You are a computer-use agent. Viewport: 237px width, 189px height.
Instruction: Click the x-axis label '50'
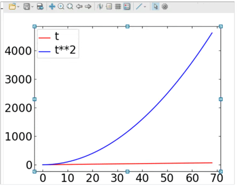(x=167, y=178)
